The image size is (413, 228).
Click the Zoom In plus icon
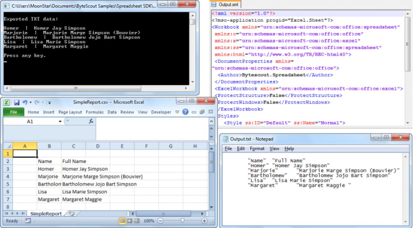(x=204, y=220)
